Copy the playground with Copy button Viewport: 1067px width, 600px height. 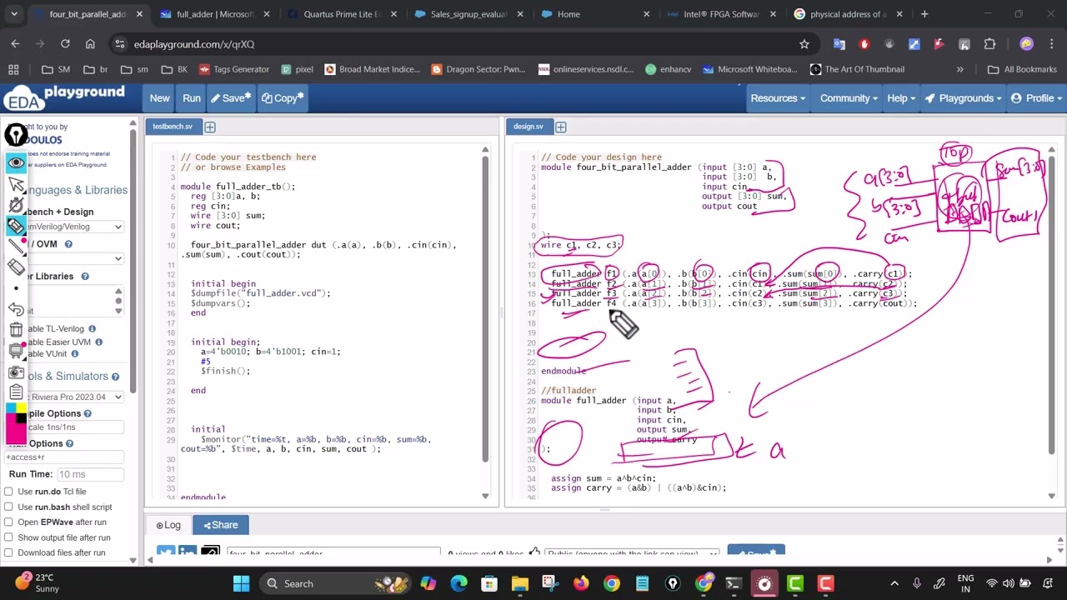pyautogui.click(x=282, y=98)
